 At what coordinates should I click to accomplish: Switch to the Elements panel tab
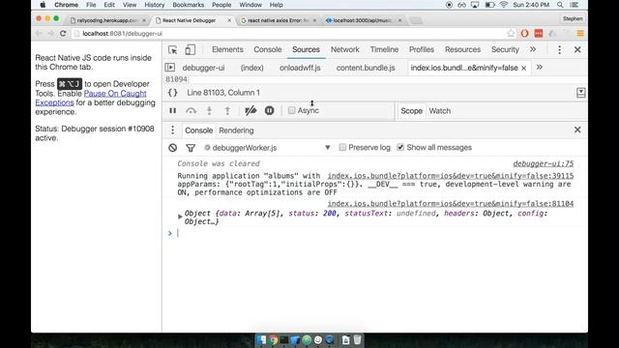tap(227, 49)
